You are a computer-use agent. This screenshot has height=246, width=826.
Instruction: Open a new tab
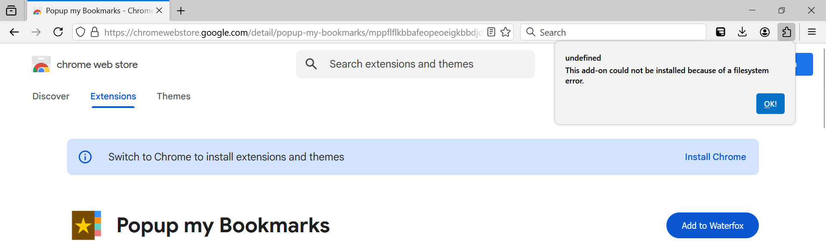click(181, 11)
